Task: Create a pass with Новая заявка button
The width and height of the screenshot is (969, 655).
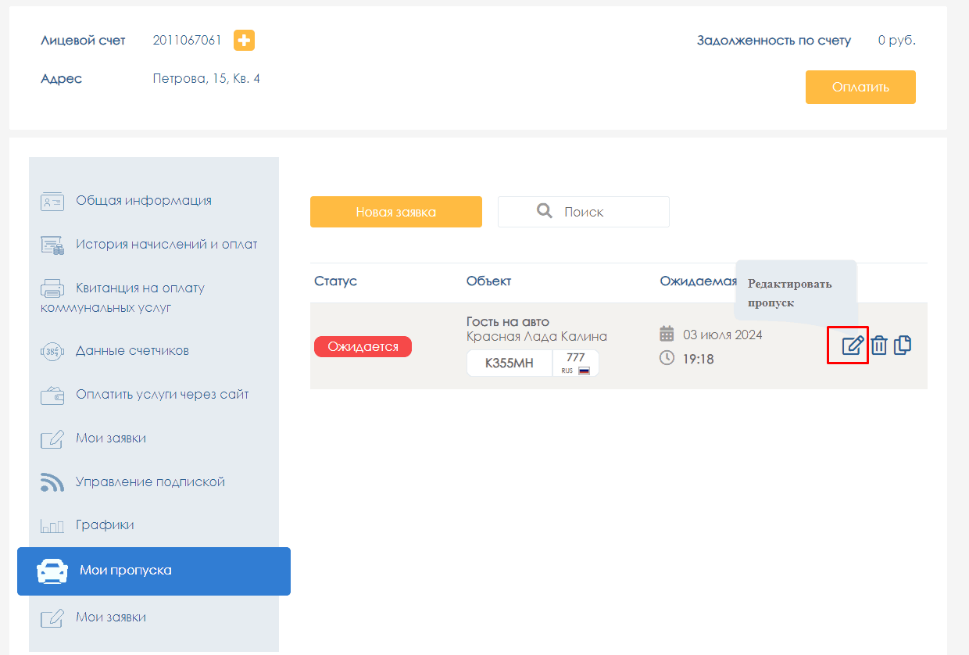Action: click(396, 212)
